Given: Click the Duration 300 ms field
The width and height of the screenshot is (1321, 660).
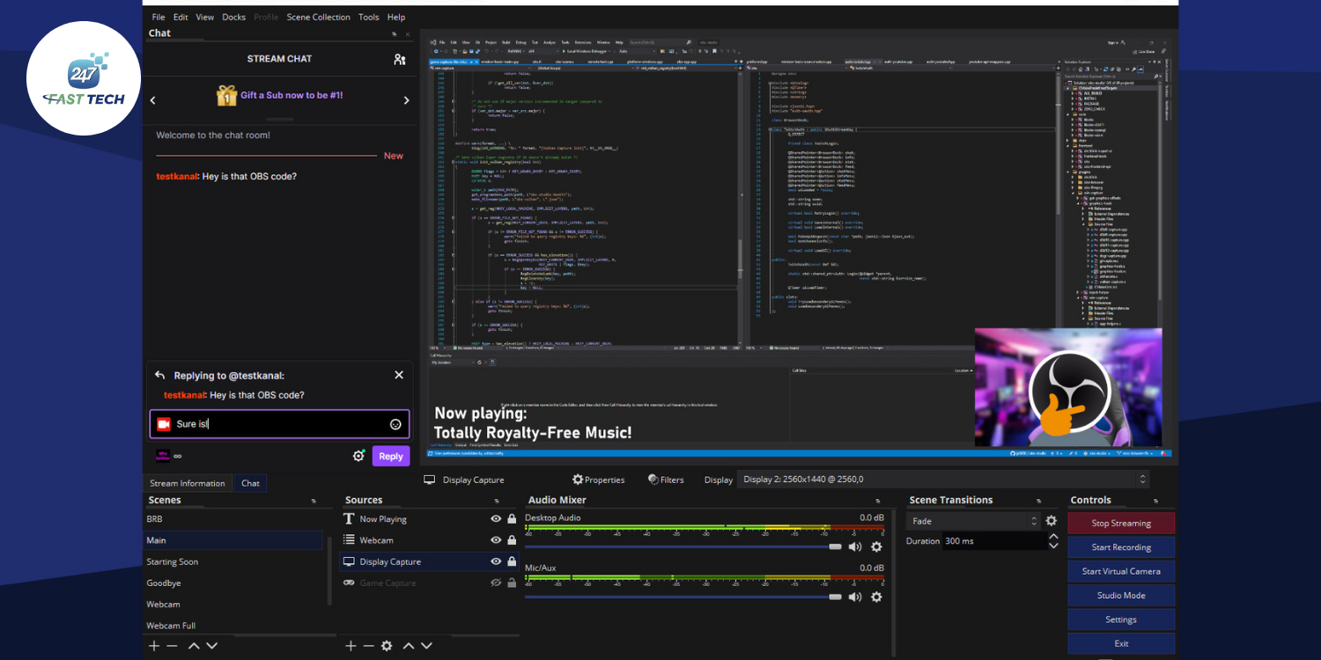Looking at the screenshot, I should [x=993, y=541].
